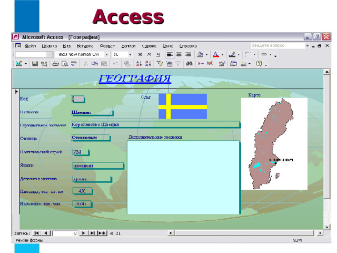Click the file search icon next to Save
The height and width of the screenshot is (253, 337).
click(x=44, y=64)
